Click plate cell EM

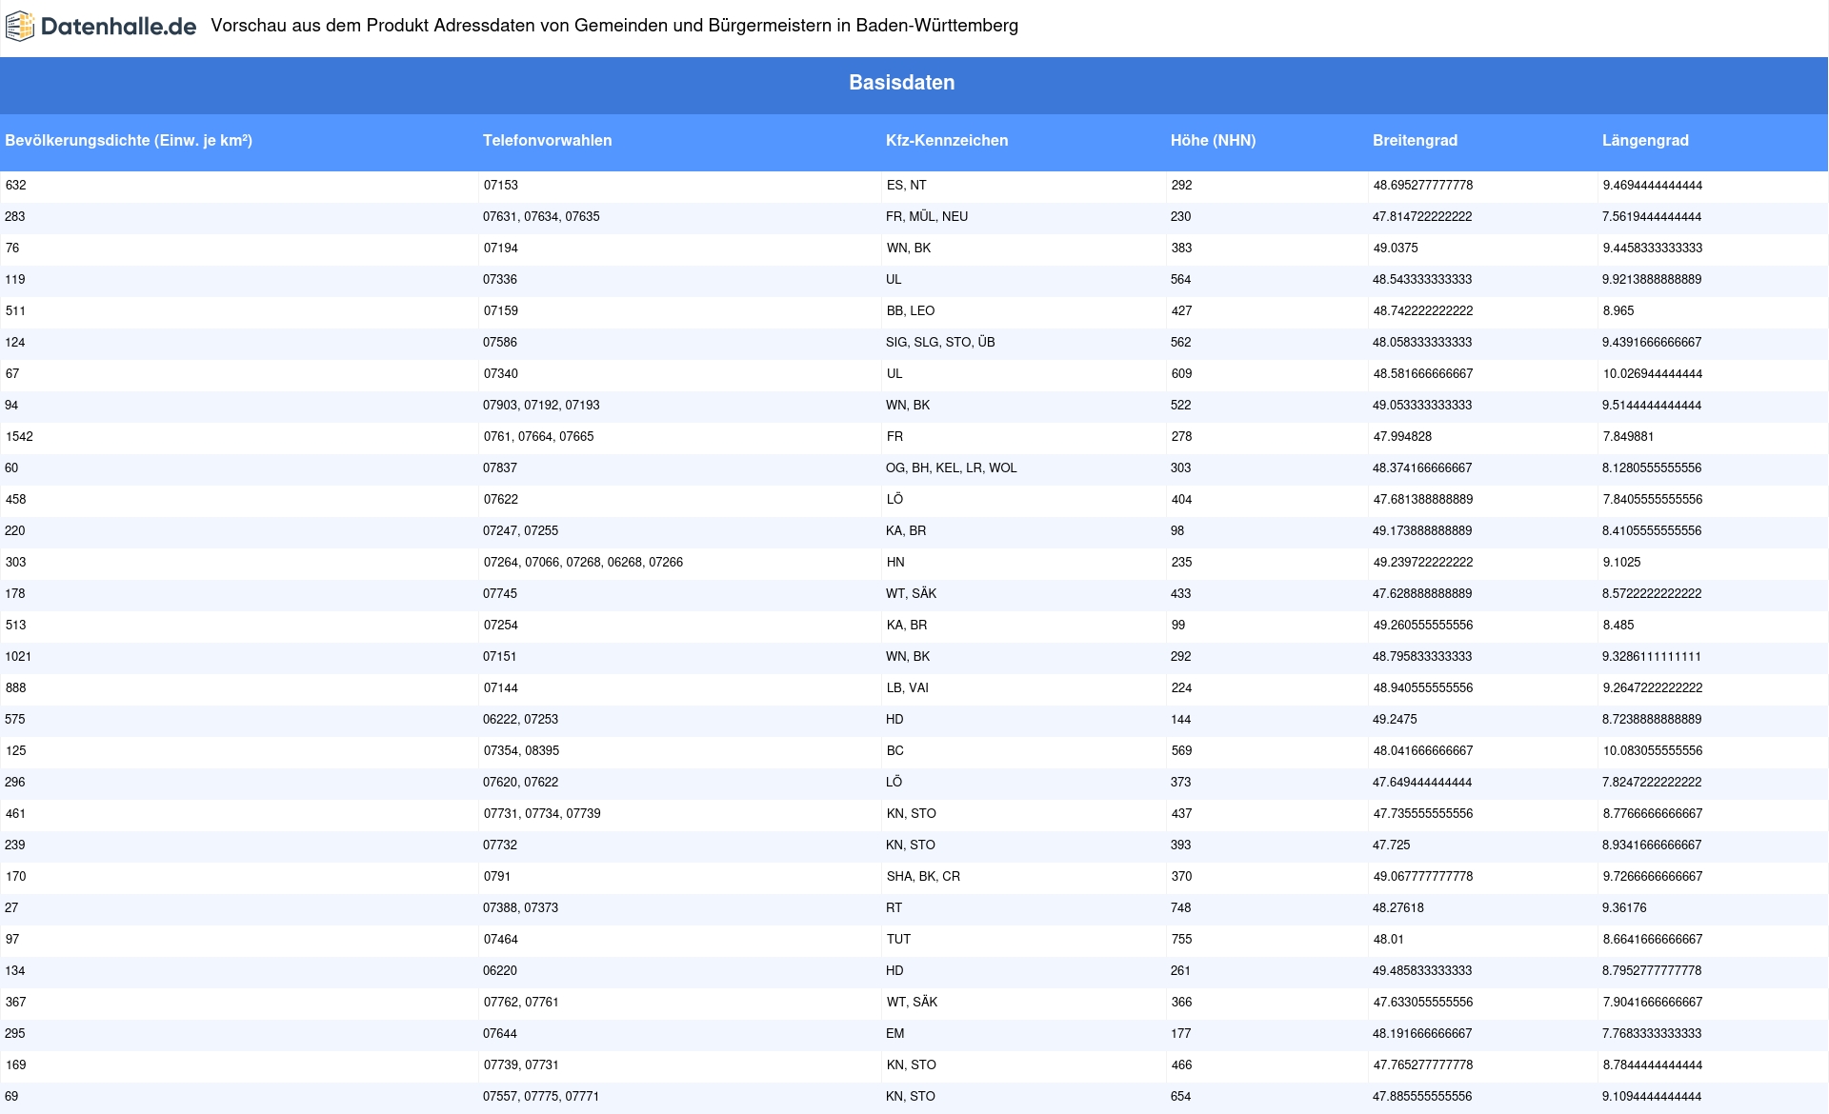[x=894, y=1034]
